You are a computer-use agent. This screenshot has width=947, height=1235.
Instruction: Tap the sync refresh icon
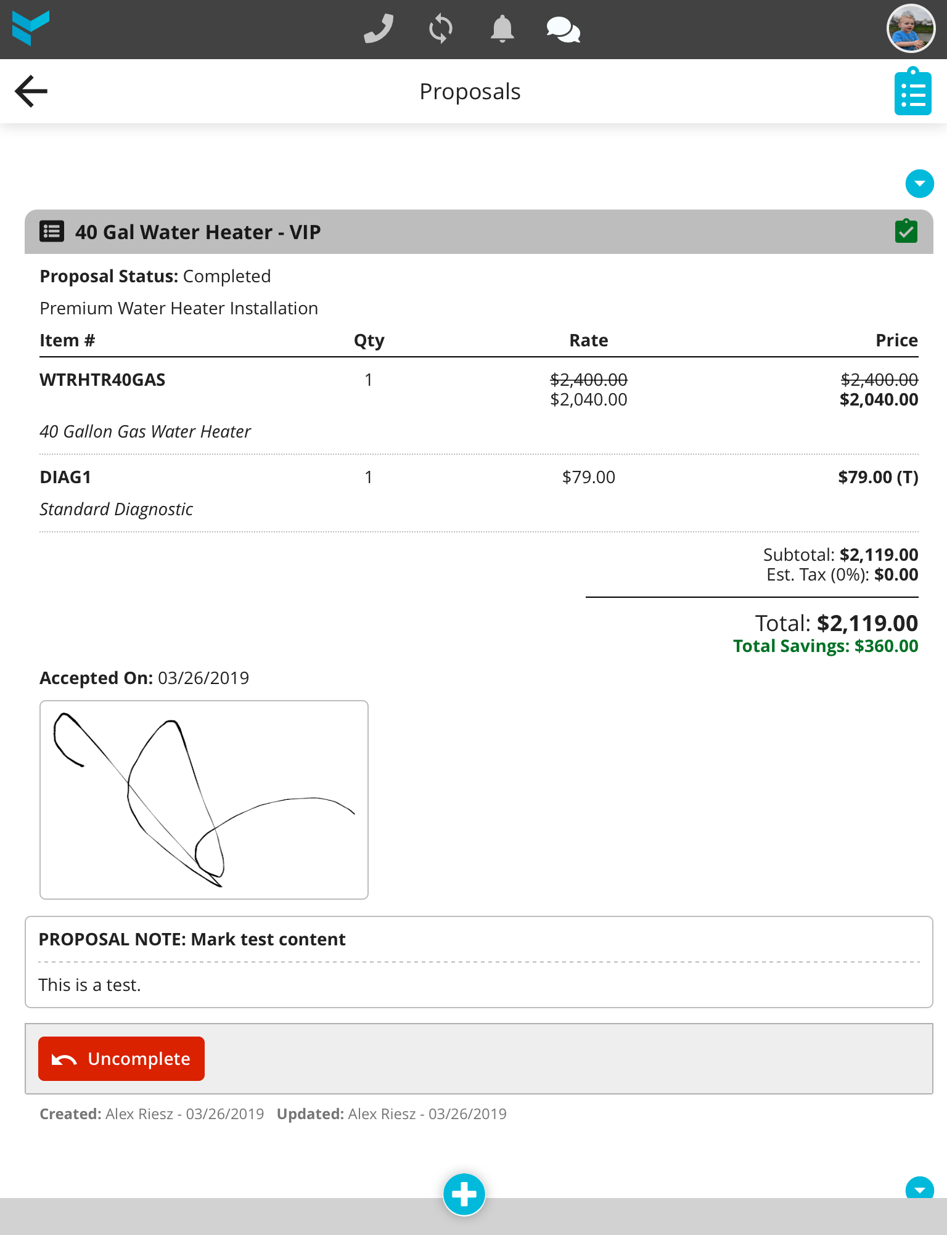(440, 29)
